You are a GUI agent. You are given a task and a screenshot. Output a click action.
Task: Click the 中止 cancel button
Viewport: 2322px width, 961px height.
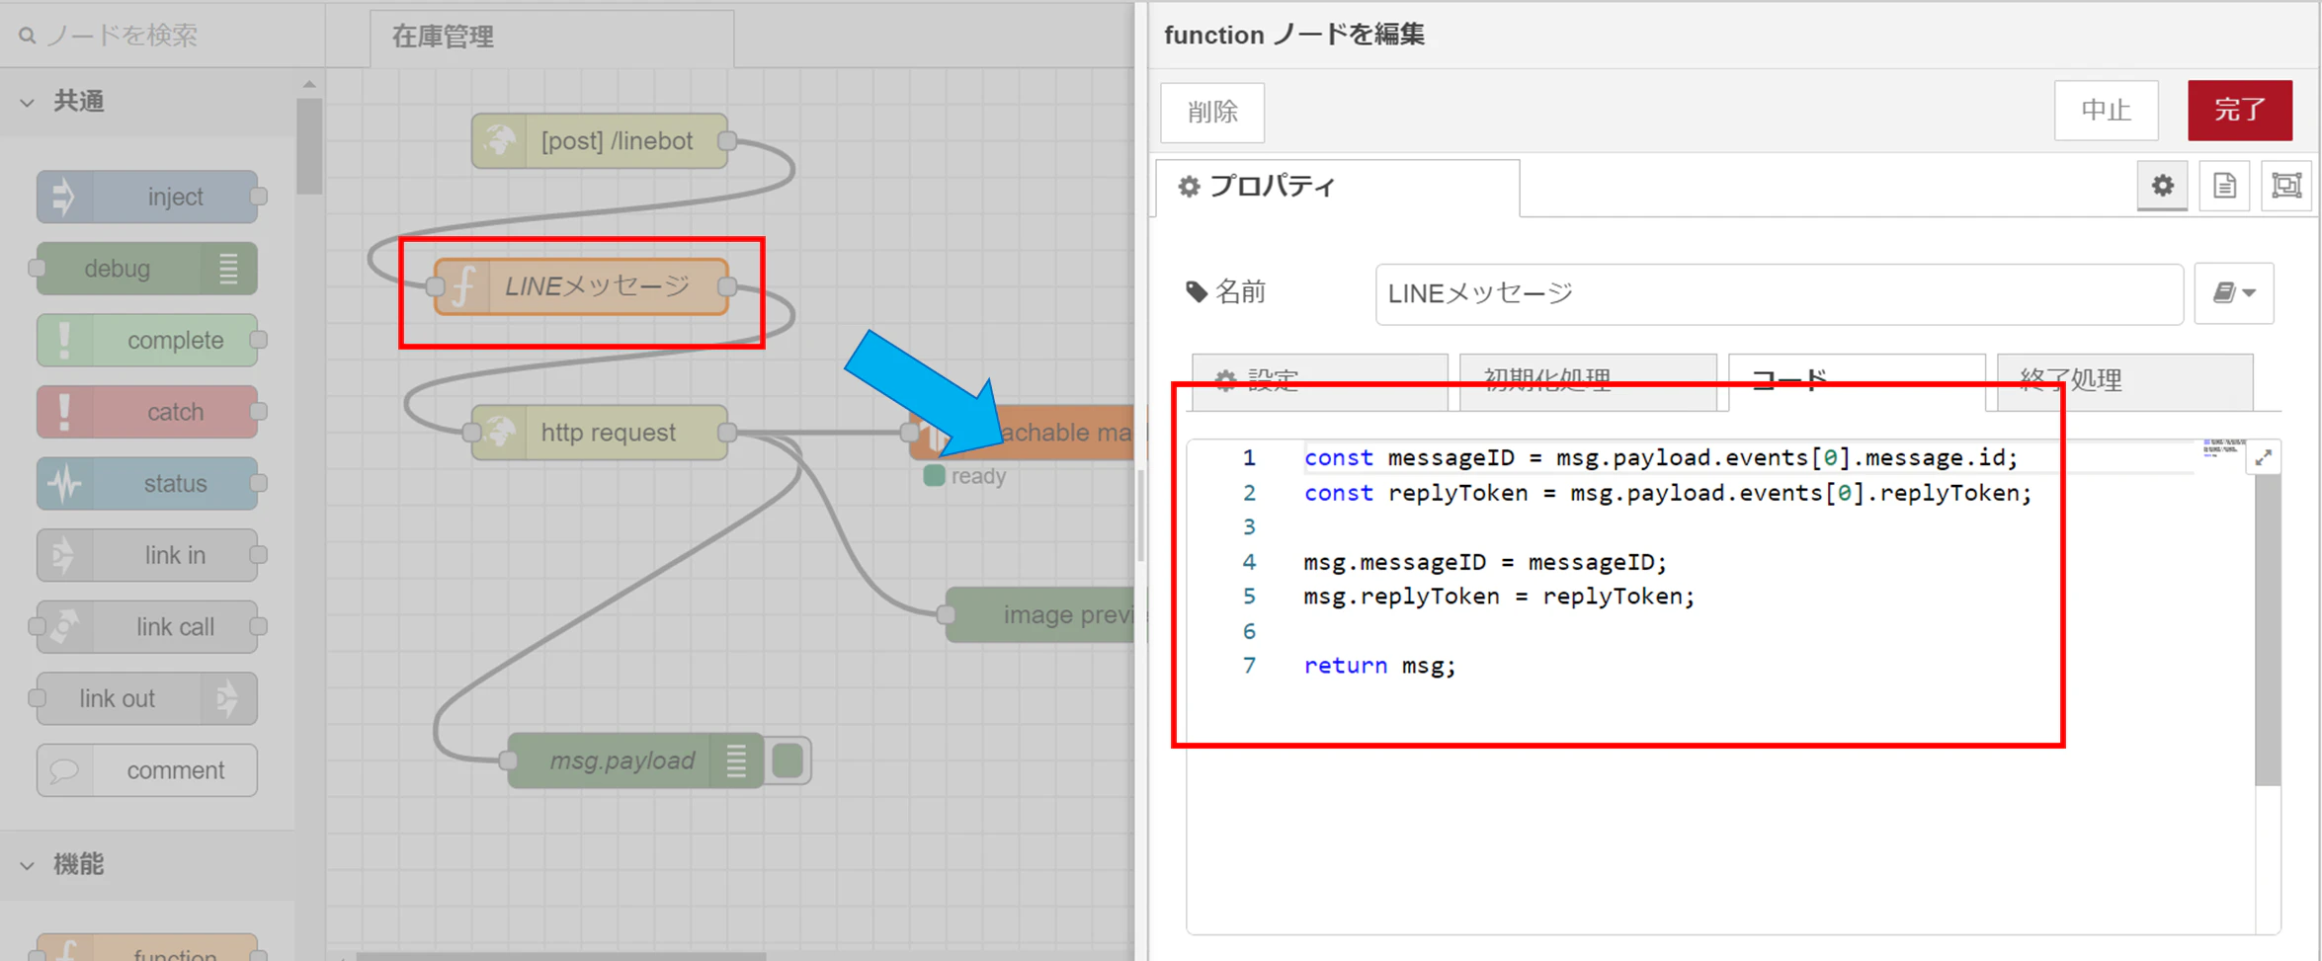tap(2106, 110)
